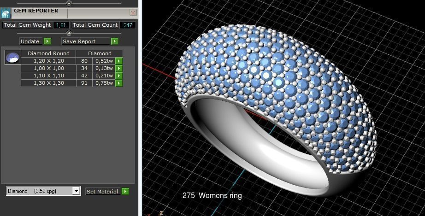Click the 0,52tw weight cell
The image size is (425, 216).
(x=104, y=61)
